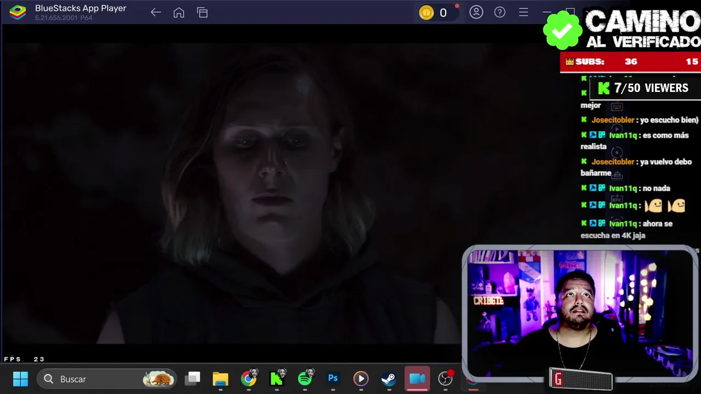The width and height of the screenshot is (701, 394).
Task: Open Windows Task View on the taskbar
Action: pos(193,379)
